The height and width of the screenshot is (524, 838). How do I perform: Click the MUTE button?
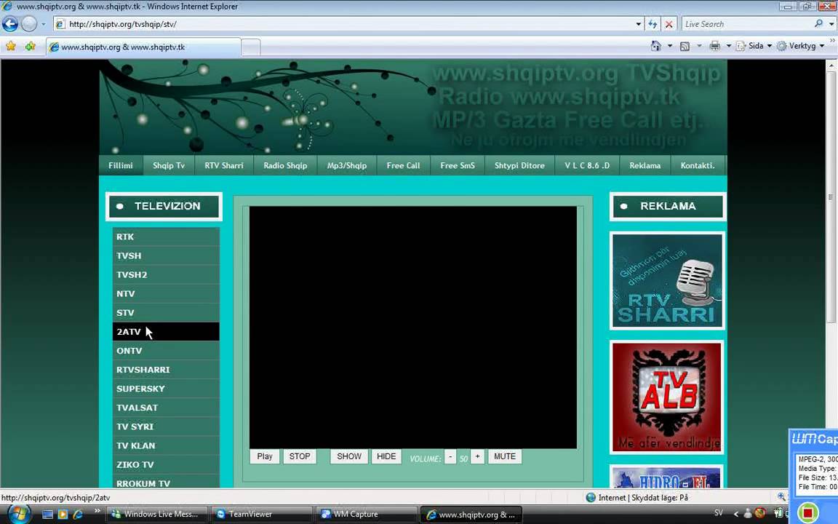point(505,456)
